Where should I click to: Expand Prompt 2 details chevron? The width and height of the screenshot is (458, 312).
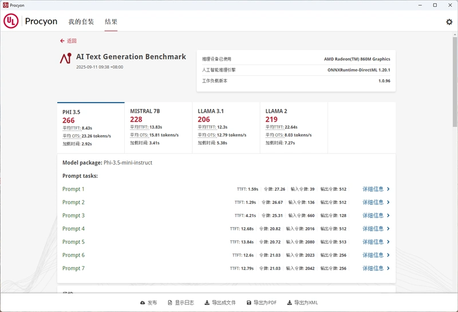[x=388, y=202]
